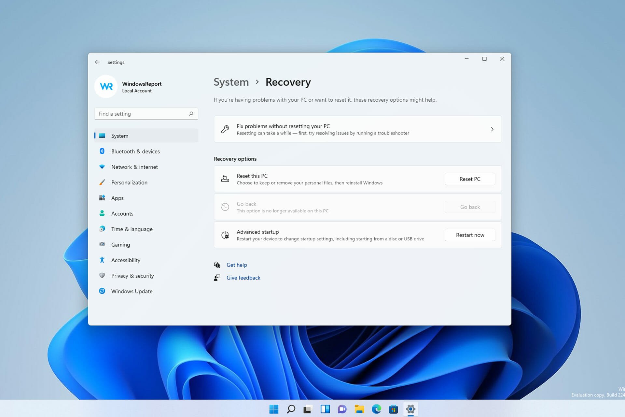The image size is (625, 417).
Task: Open Task View on taskbar
Action: 308,409
